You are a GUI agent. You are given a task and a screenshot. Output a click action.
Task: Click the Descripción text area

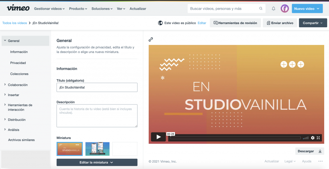[97, 116]
